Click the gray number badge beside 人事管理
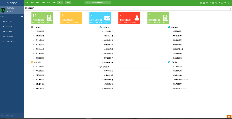Viewport: 232px width, 119px height. coord(32,27)
